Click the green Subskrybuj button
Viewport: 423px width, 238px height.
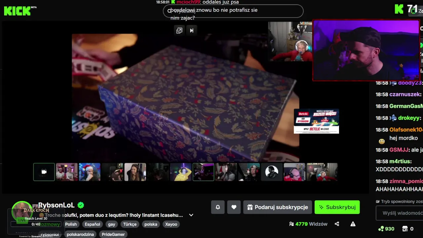(337, 207)
